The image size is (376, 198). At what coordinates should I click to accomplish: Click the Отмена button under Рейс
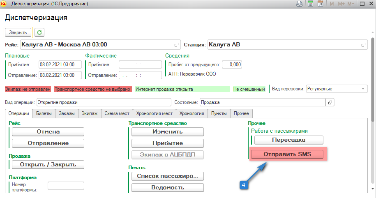pos(48,131)
